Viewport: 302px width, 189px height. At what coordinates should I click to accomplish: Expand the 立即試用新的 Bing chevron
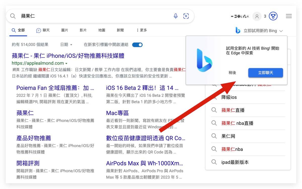click(281, 31)
